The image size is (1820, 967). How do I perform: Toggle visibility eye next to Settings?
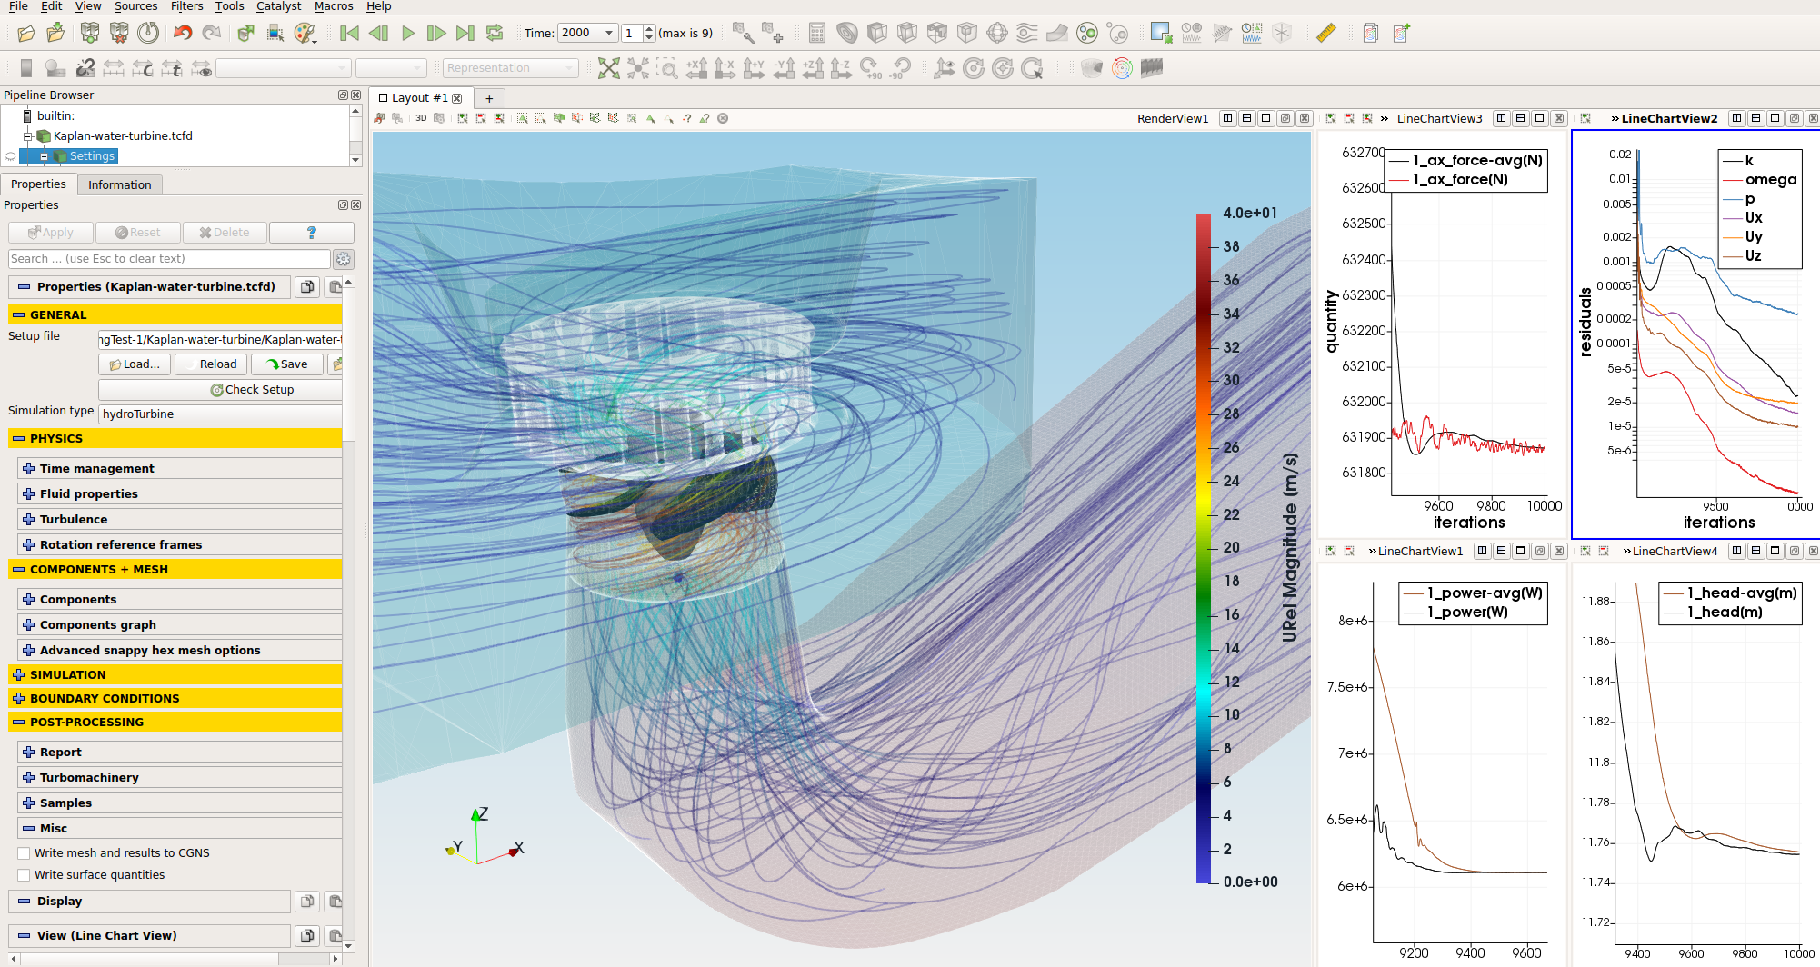coord(11,156)
